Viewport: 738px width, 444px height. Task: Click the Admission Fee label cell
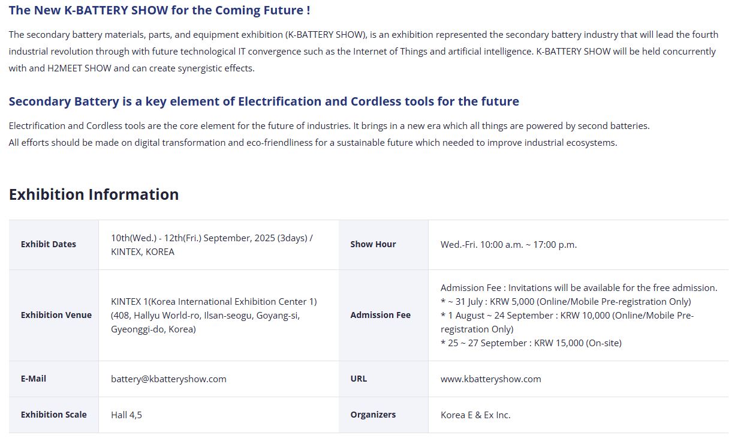point(384,315)
